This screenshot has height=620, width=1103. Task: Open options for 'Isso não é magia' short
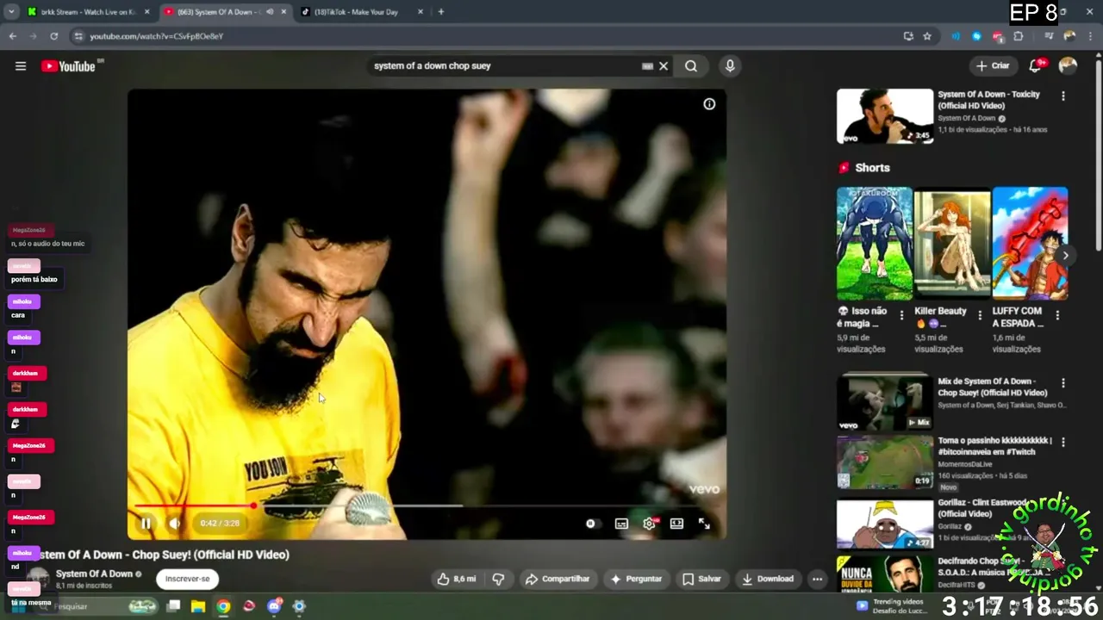pos(901,315)
